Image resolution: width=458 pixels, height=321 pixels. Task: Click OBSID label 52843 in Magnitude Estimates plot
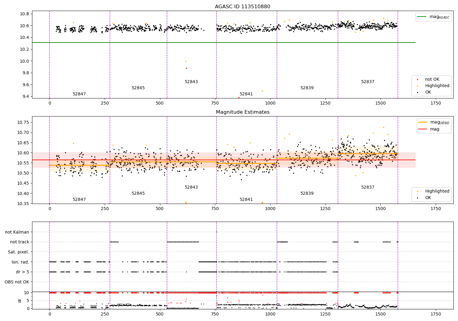(x=191, y=187)
